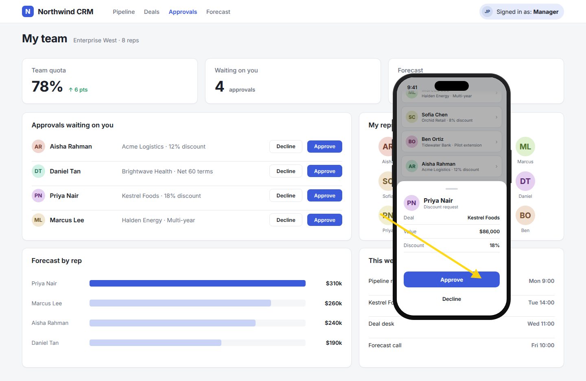The image size is (586, 381).
Task: Click the 'Signed in as: Manager' badge
Action: point(522,12)
